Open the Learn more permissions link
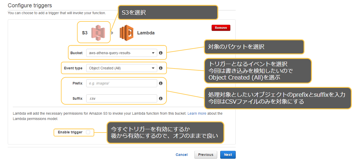 [197, 113]
